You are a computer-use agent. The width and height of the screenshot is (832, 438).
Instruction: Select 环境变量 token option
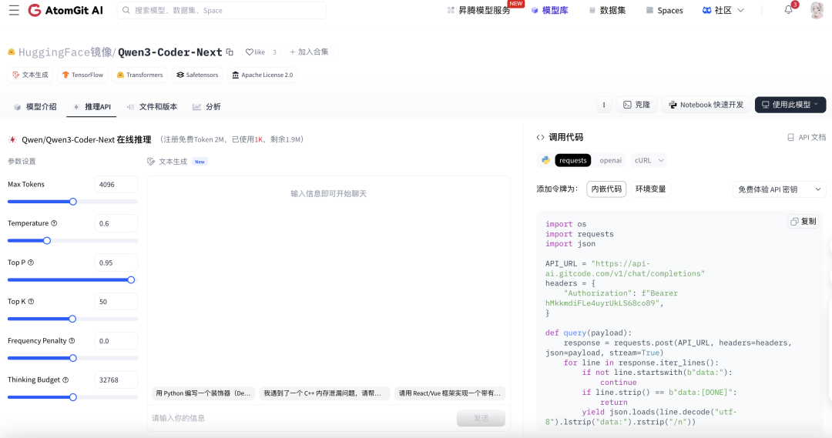pyautogui.click(x=650, y=189)
